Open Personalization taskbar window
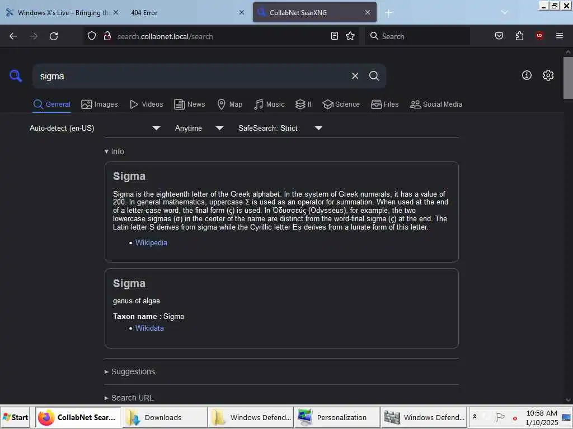 336,417
